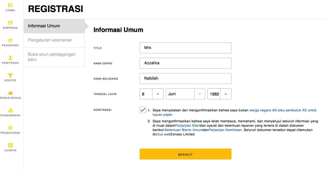Screen dimensions: 330x171
Task: Switch to Buka akun perdagangan baru tab
Action: pyautogui.click(x=52, y=57)
